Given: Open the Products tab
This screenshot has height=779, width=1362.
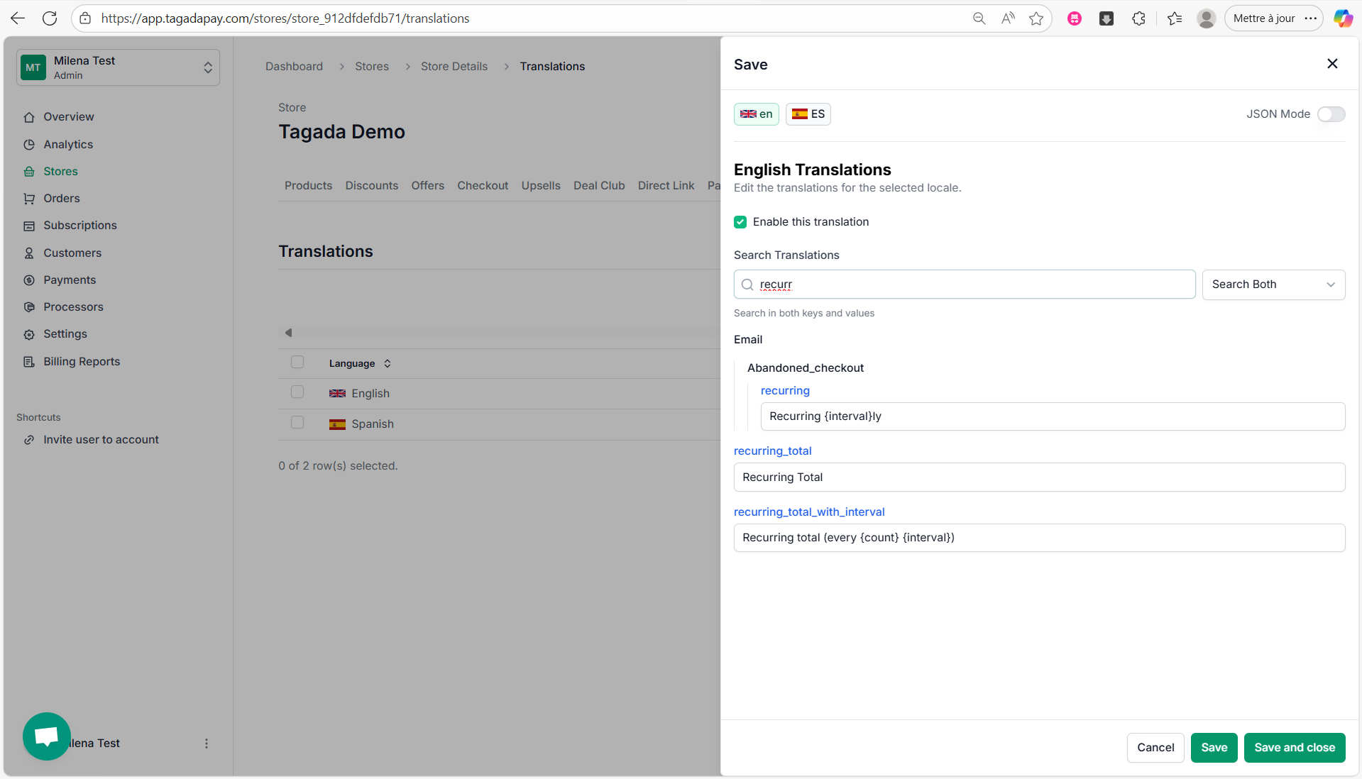Looking at the screenshot, I should click(308, 186).
